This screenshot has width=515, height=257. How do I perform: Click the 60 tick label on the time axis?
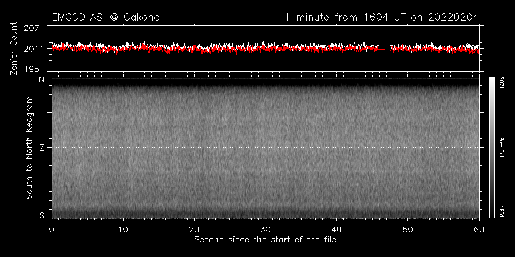point(479,230)
